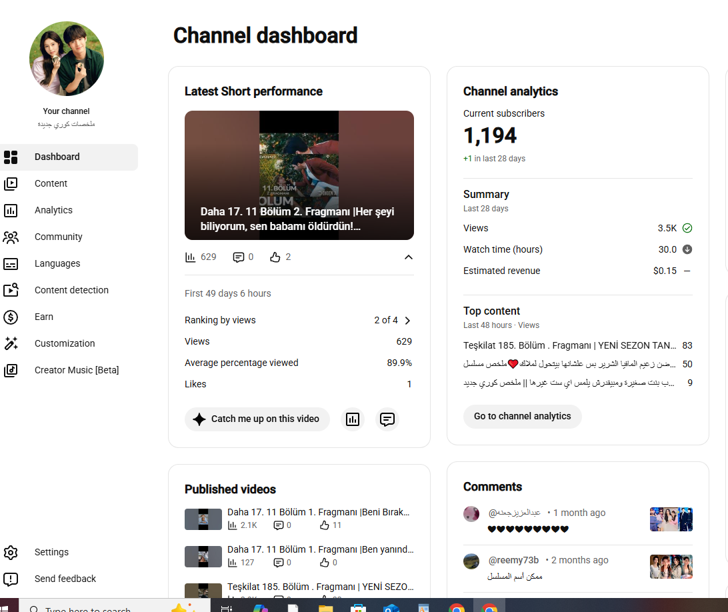Open published video 'Beni Bırak' title
728x612 pixels.
point(318,512)
